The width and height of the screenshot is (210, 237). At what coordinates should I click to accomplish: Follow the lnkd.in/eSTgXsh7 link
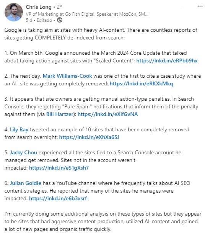(59, 168)
